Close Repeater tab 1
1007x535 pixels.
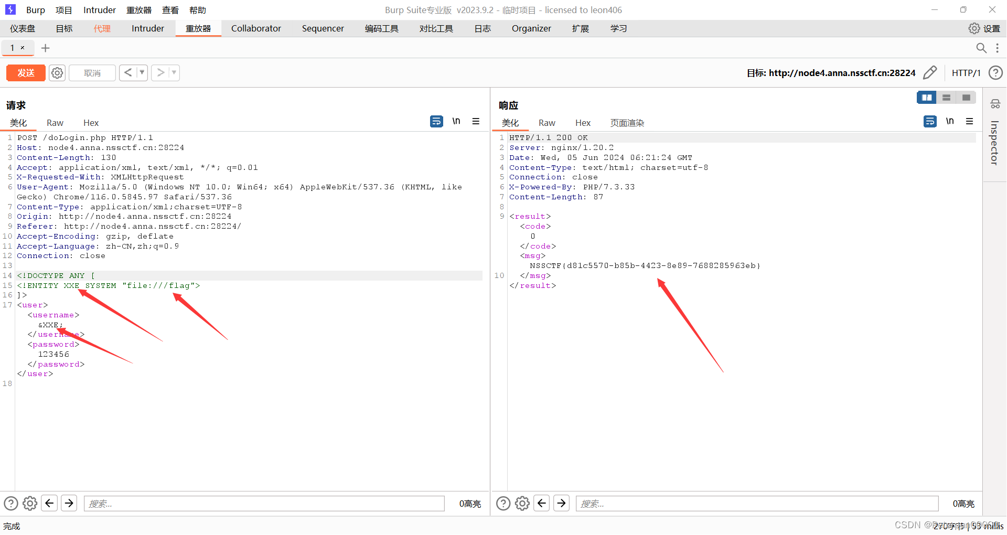click(23, 48)
